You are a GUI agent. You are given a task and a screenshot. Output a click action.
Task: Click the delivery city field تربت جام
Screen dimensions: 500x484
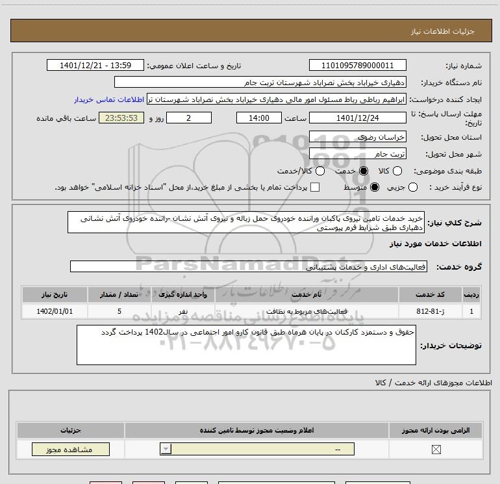click(357, 154)
